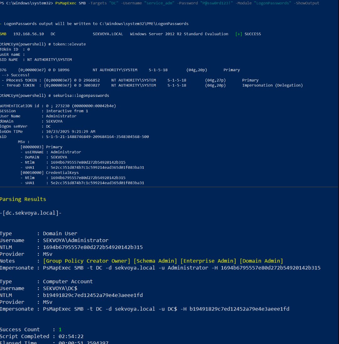Select the "[00000003] Primary" entry

(x=41, y=147)
